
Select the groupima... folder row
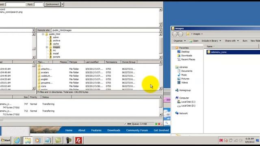coord(98,83)
